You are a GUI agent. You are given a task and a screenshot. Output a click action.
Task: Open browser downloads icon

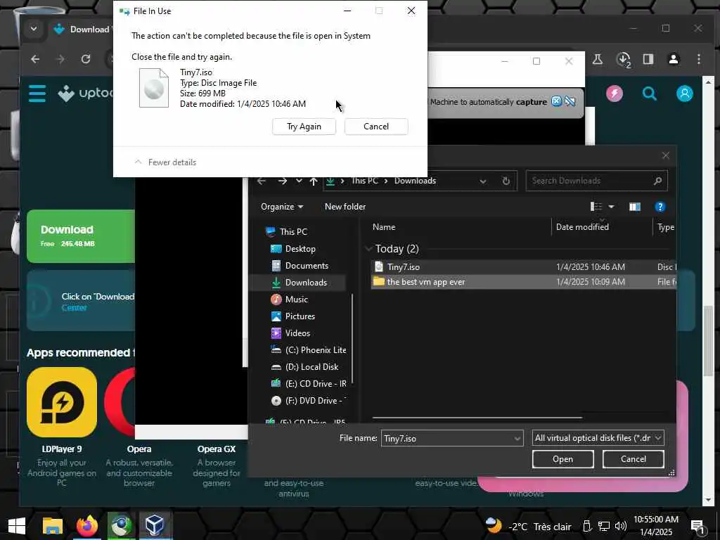coord(623,59)
